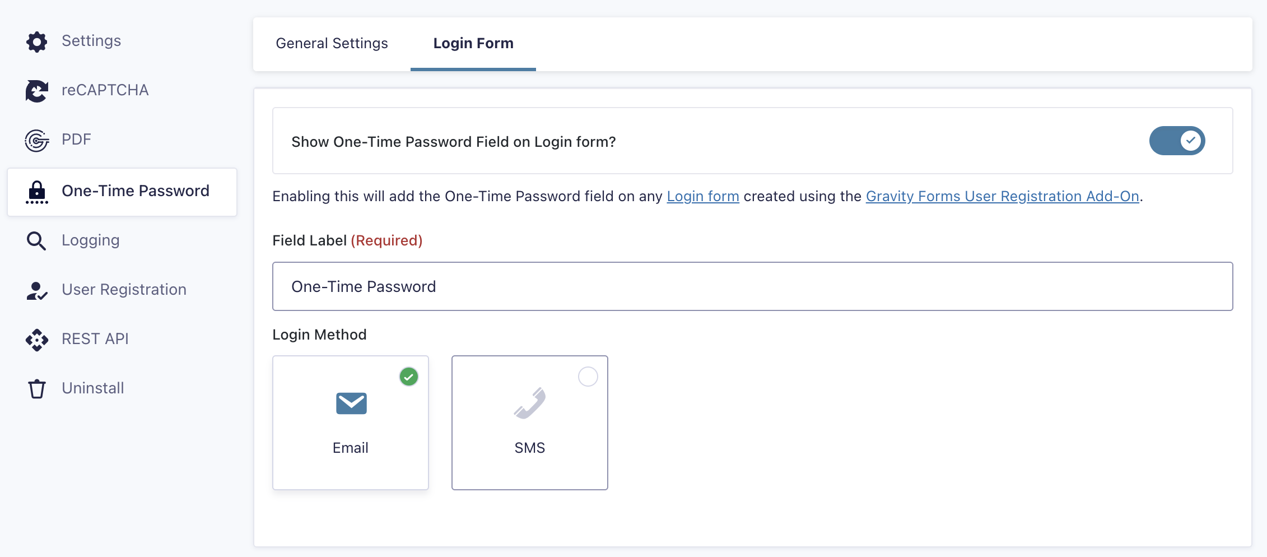Open Gravity Forms User Registration Add-On link
The width and height of the screenshot is (1267, 557).
coord(1003,196)
